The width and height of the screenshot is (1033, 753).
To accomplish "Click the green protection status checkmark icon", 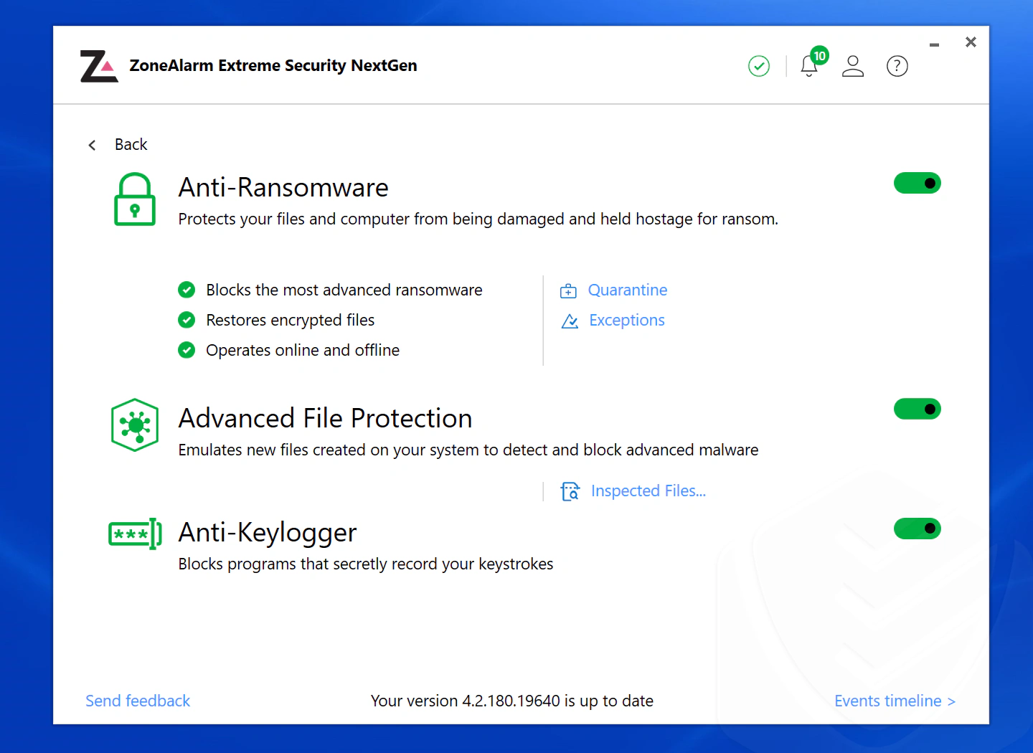I will [x=759, y=66].
